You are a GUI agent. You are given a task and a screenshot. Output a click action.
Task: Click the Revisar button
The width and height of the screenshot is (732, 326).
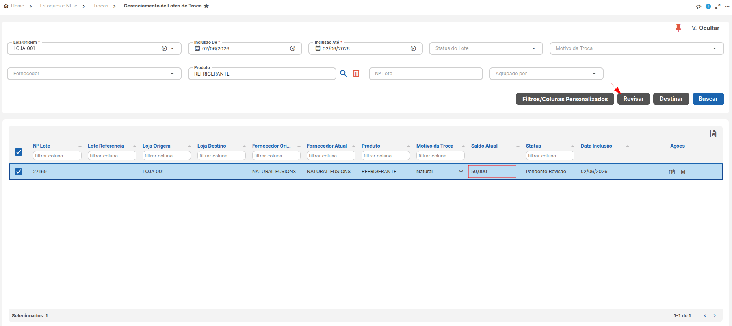634,99
